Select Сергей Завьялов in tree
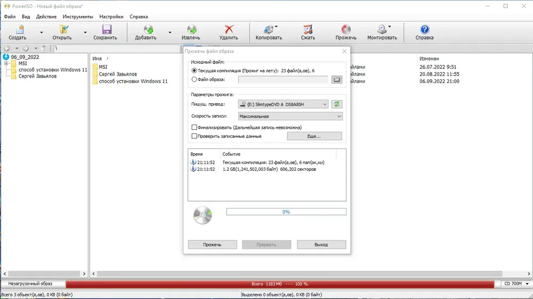The height and width of the screenshot is (299, 533). click(37, 76)
